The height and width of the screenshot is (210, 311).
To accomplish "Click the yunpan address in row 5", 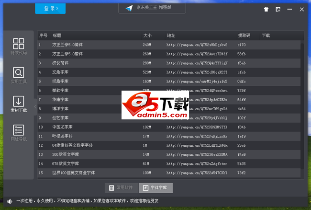I will (197, 82).
